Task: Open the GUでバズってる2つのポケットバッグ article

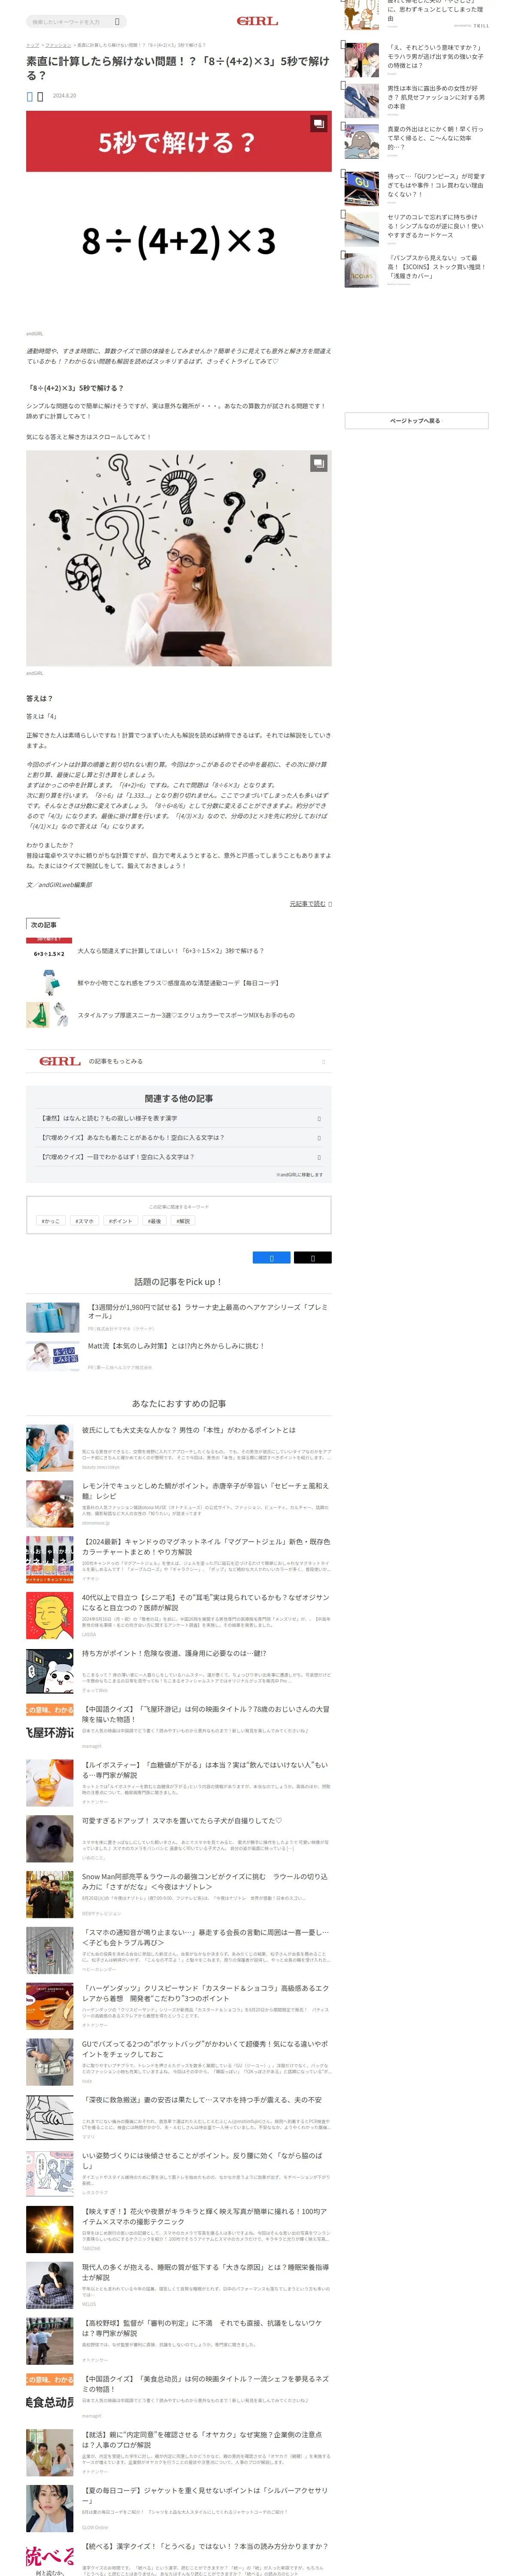Action: 205,2050
